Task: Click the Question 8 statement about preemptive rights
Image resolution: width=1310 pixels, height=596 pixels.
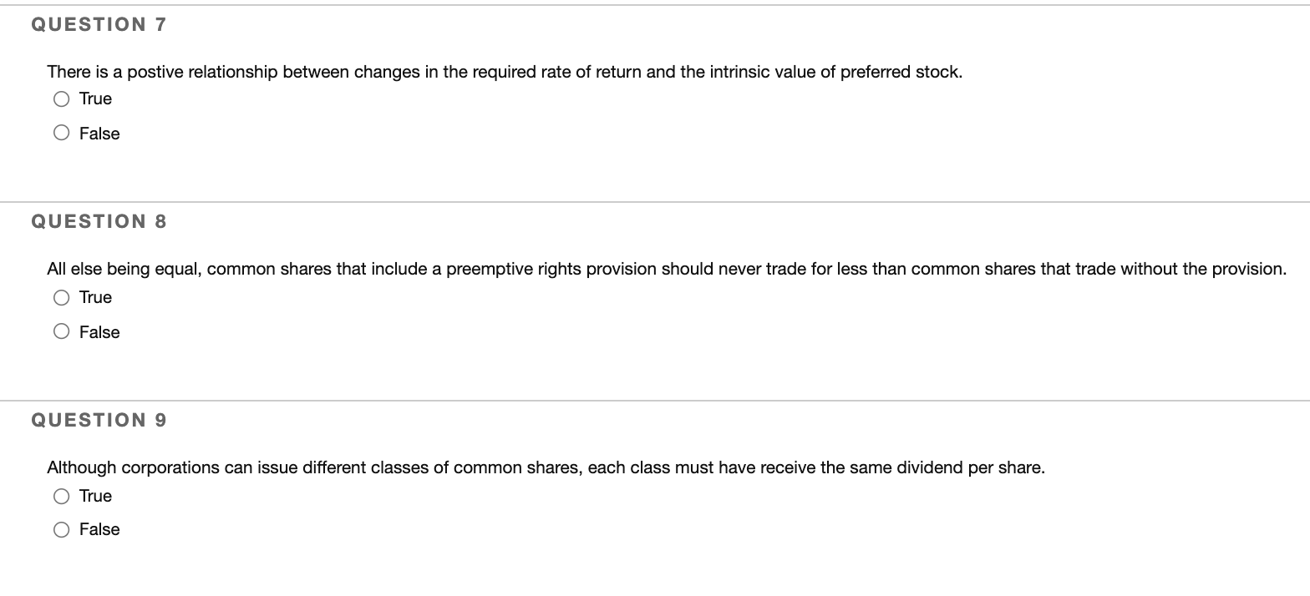Action: click(666, 268)
